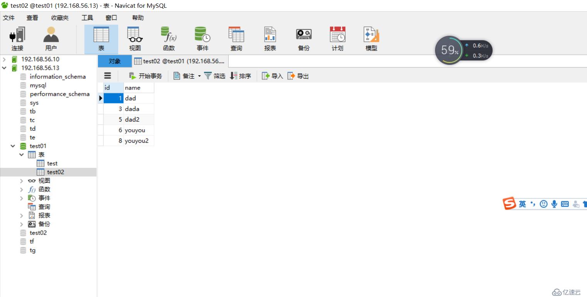This screenshot has width=587, height=297.
Task: Select the cell containing dada
Action: click(x=139, y=109)
